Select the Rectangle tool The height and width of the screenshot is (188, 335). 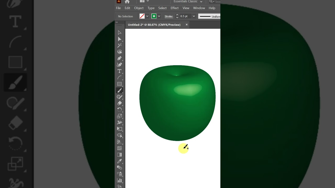pos(119,84)
